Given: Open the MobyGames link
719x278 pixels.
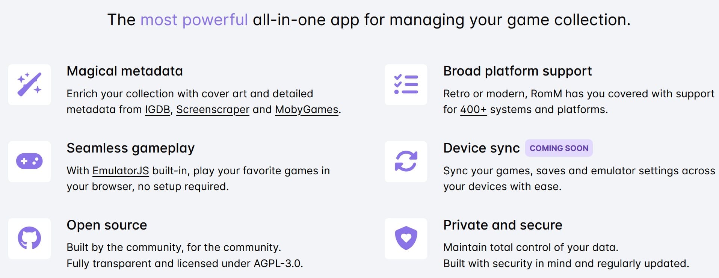Looking at the screenshot, I should pyautogui.click(x=307, y=110).
